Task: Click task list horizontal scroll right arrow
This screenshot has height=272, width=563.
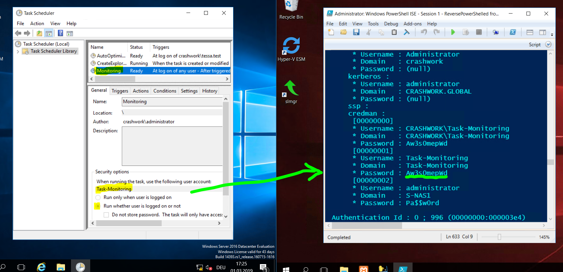Action: coord(227,79)
